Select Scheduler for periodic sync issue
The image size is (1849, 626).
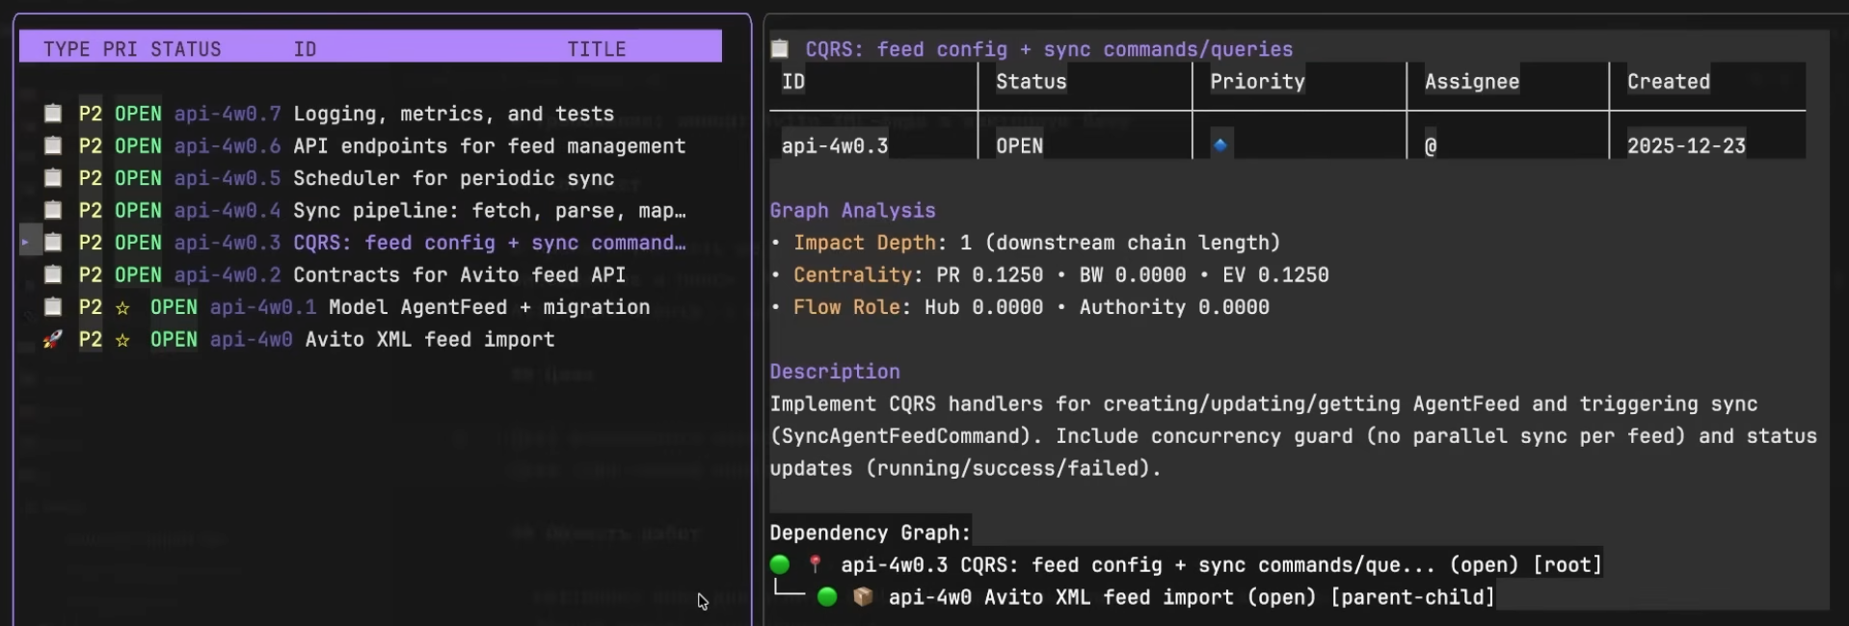453,178
